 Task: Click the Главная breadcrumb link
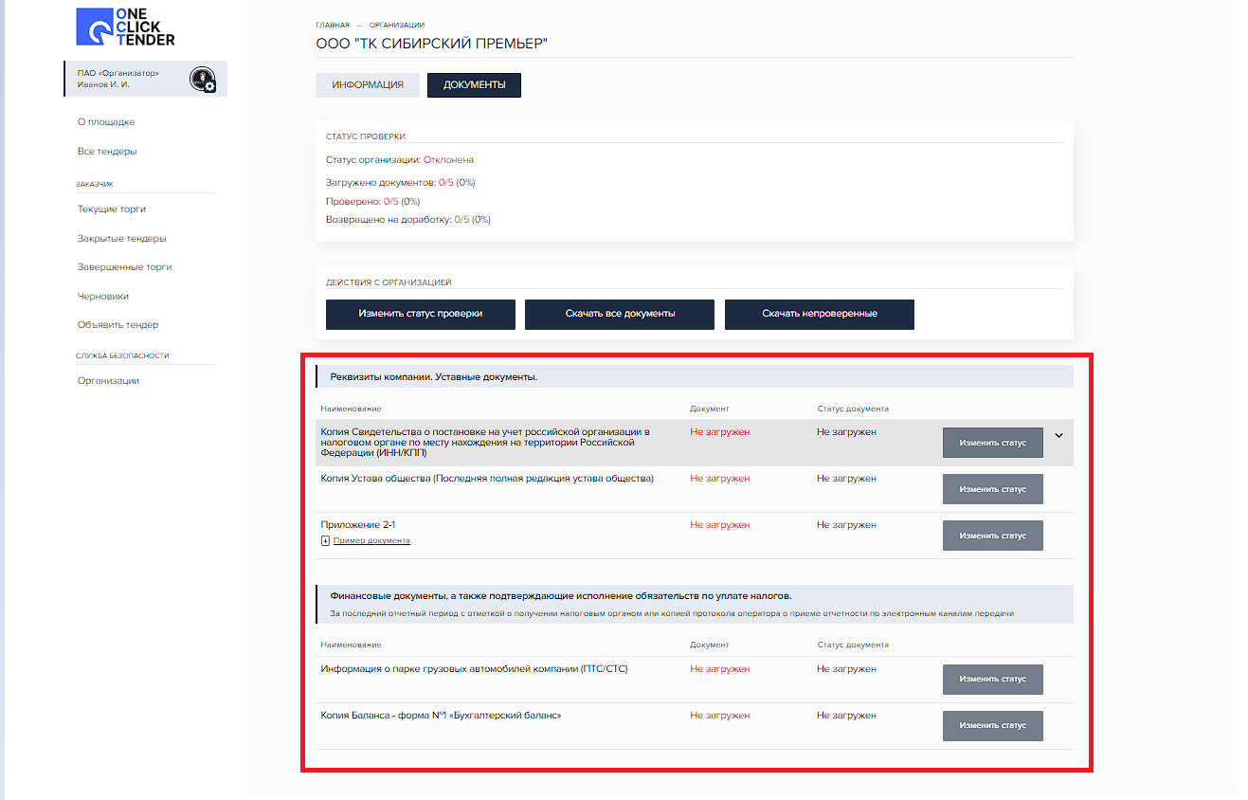333,25
